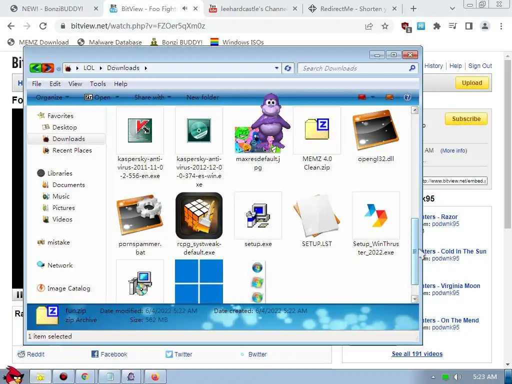Expand the LOL breadcrumb arrow
The image size is (512, 384).
click(100, 68)
